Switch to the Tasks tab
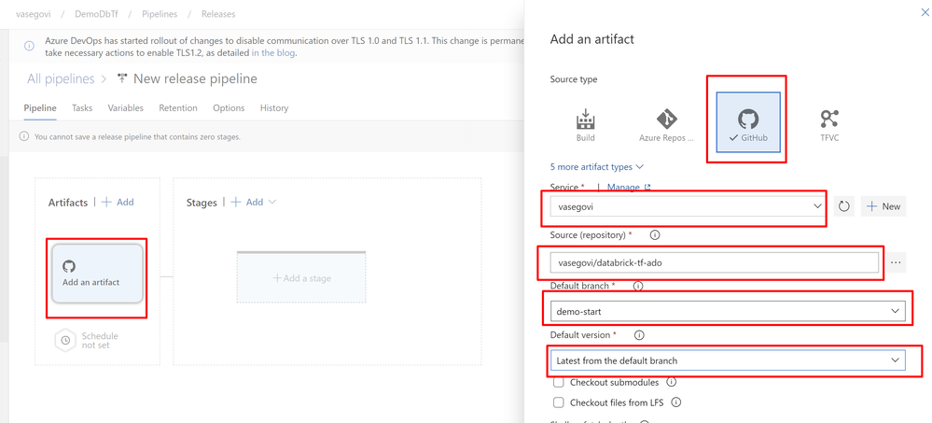The image size is (932, 423). (82, 108)
